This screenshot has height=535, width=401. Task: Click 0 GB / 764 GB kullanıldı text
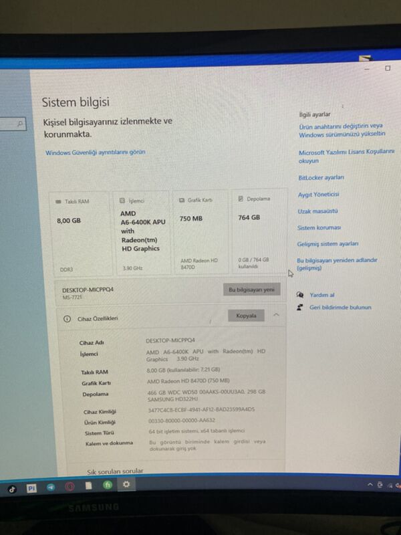click(253, 263)
